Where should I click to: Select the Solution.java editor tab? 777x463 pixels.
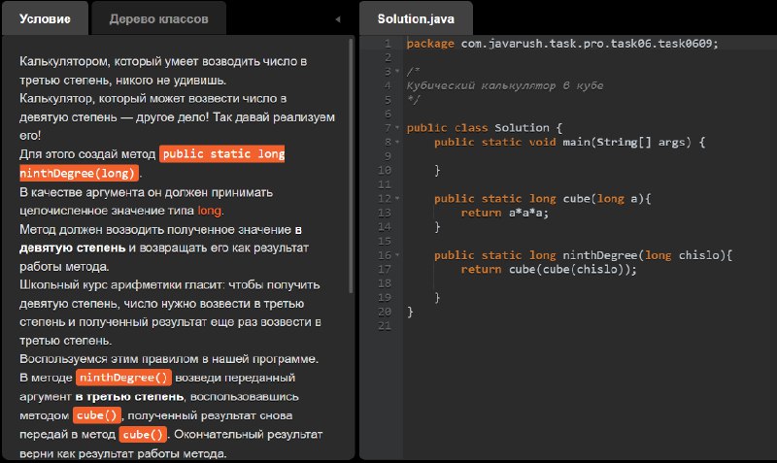click(x=416, y=18)
